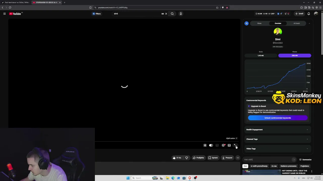Open the 'NOT ENDING UNTIL I BEAT' video
323x181 pixels.
[294, 172]
